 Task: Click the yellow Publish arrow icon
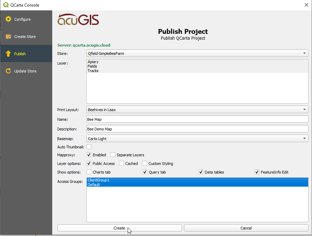(x=8, y=54)
